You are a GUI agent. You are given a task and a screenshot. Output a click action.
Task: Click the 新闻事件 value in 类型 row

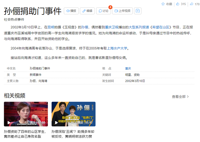click(x=35, y=75)
